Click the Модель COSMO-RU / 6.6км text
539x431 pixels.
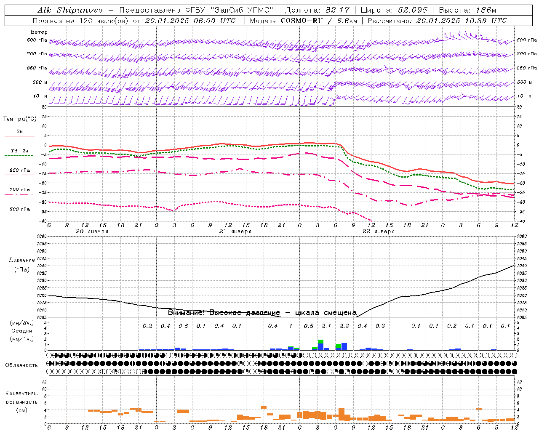[x=304, y=21]
